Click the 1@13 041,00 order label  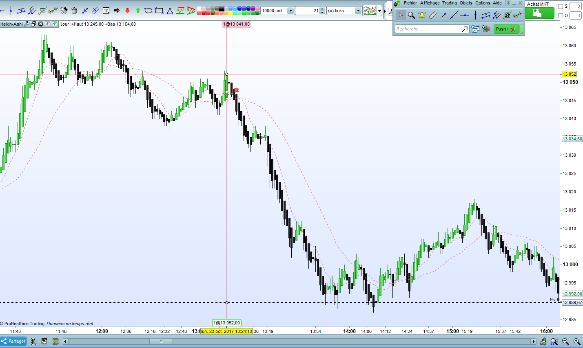tap(237, 24)
